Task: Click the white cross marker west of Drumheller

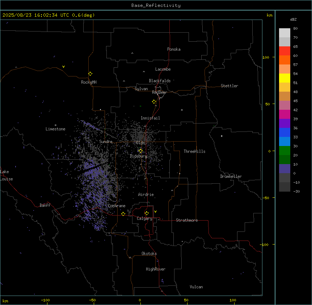Action: coord(222,136)
